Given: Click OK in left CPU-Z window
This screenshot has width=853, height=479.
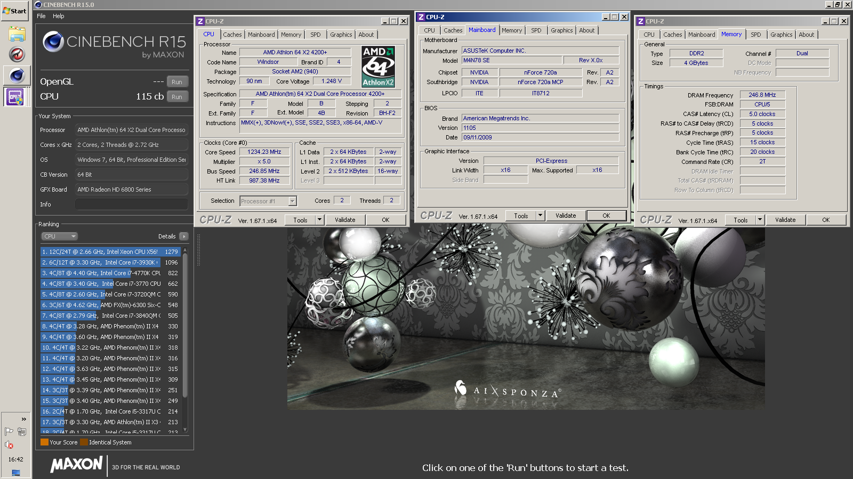Looking at the screenshot, I should tap(385, 220).
